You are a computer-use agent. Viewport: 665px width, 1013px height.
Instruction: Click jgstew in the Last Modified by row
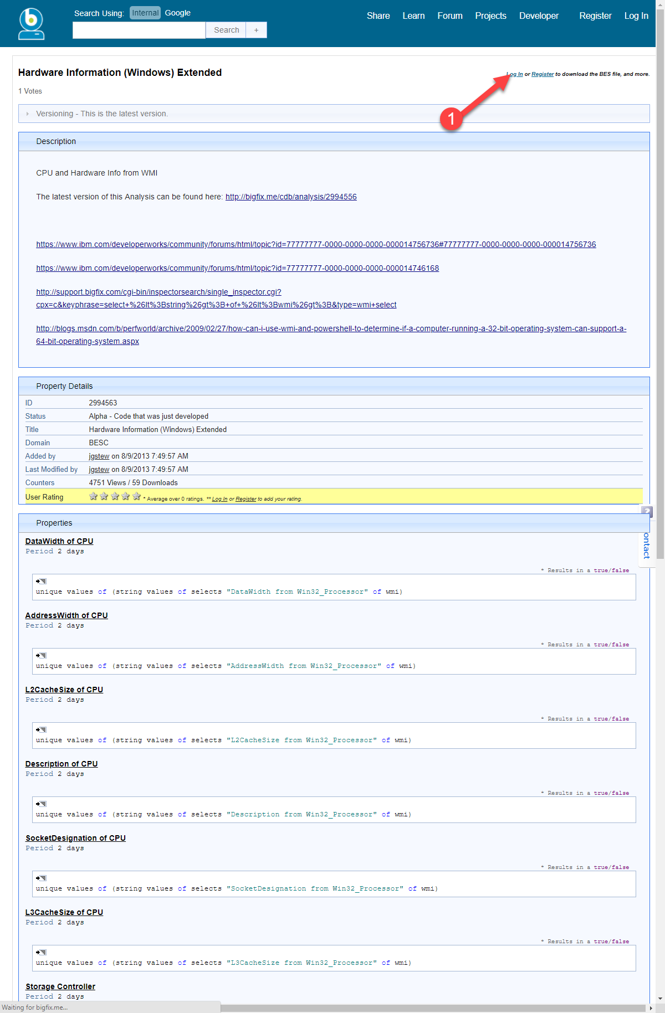[99, 469]
